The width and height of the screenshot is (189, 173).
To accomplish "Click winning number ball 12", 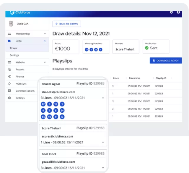I will point(87,50).
